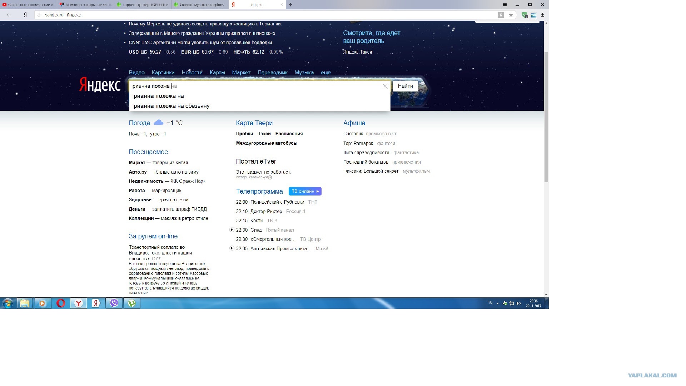Play the 22:30 След broadcast icon

tap(232, 229)
